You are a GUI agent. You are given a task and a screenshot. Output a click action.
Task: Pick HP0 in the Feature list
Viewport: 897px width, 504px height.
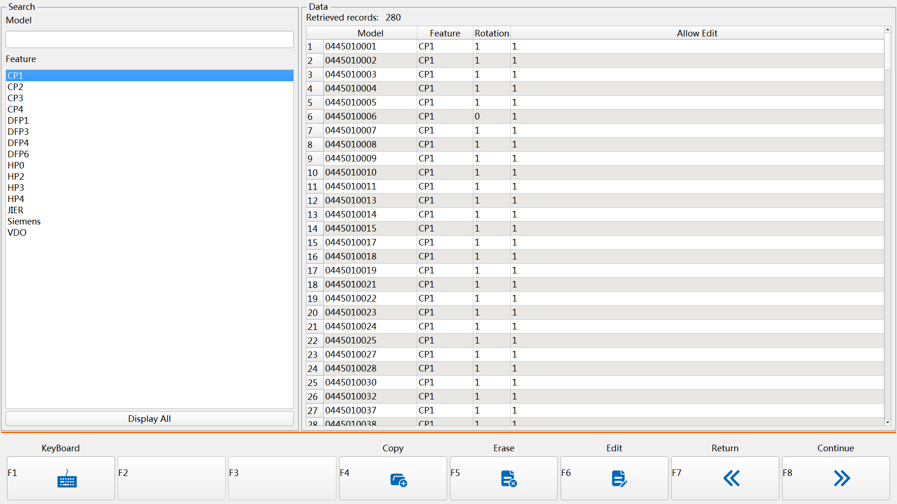[16, 165]
